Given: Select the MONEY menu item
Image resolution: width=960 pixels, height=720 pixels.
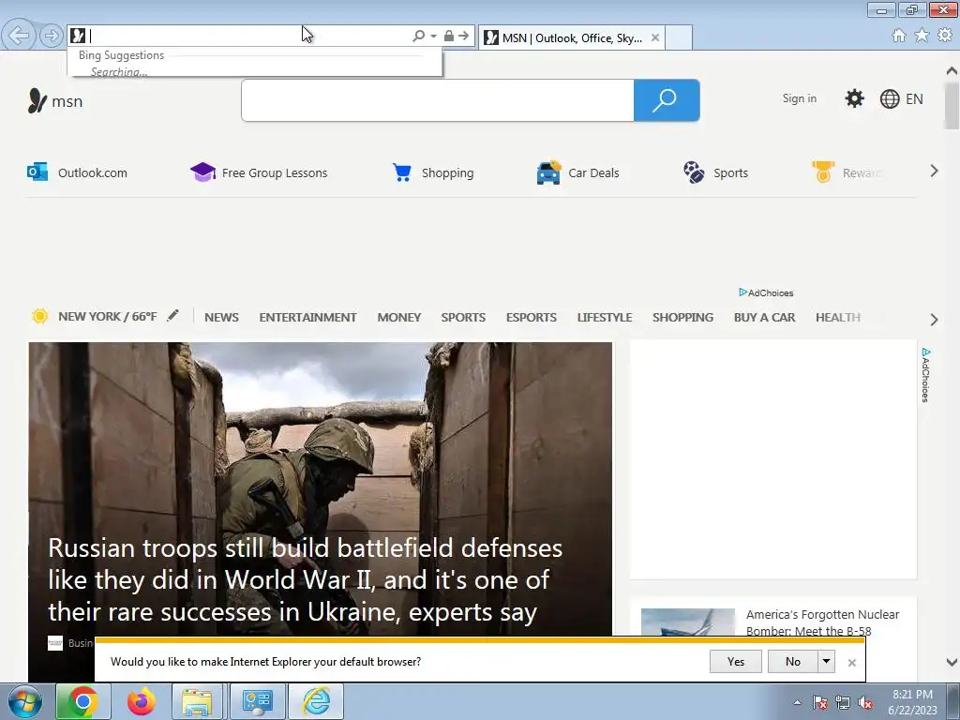Looking at the screenshot, I should [398, 317].
